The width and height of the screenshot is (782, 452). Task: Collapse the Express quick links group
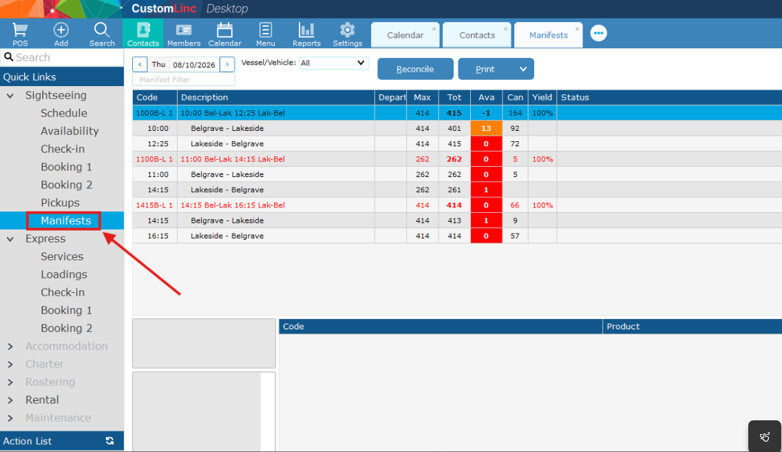[x=10, y=238]
